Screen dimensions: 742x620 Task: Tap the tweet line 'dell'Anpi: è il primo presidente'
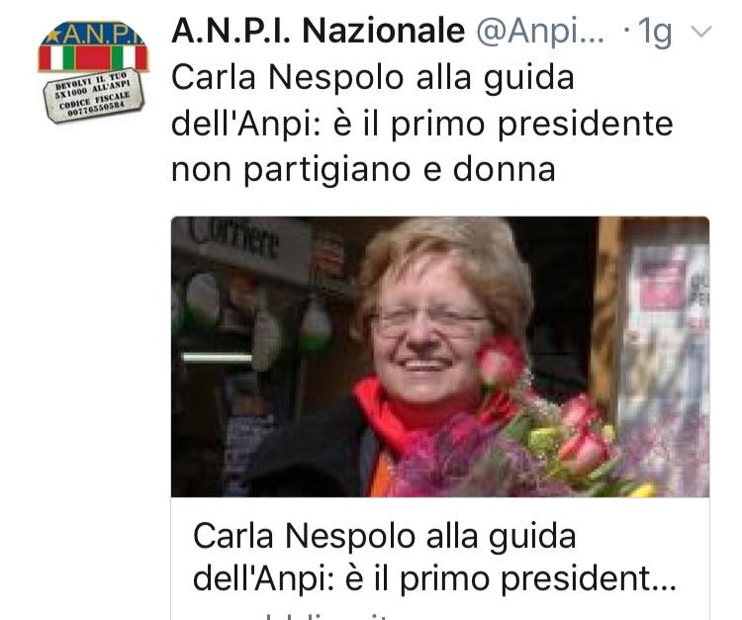[x=421, y=124]
